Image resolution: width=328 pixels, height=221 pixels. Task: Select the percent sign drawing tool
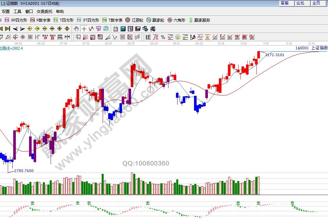pos(163,37)
